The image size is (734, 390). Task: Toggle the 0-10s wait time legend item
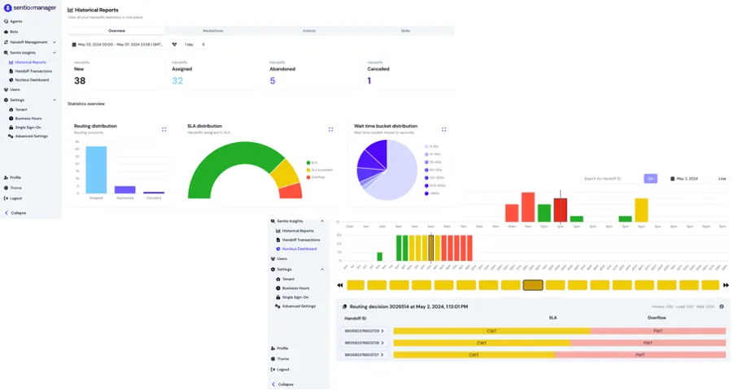pos(431,146)
